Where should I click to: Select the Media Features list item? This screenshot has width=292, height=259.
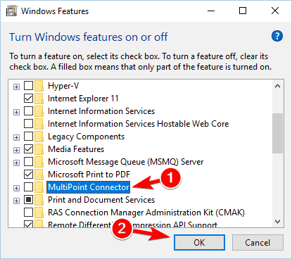[x=76, y=149]
